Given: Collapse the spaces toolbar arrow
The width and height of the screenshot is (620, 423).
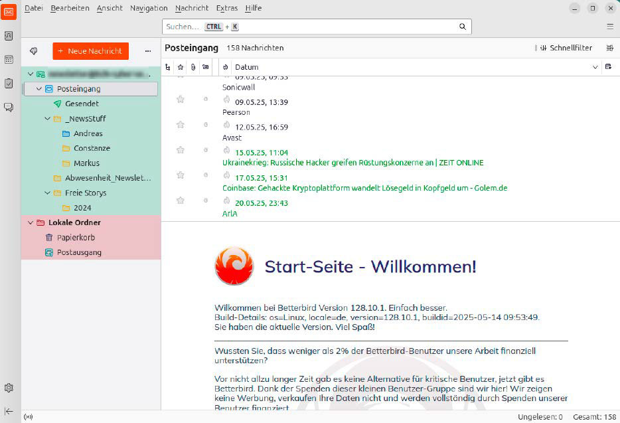Looking at the screenshot, I should coord(9,412).
